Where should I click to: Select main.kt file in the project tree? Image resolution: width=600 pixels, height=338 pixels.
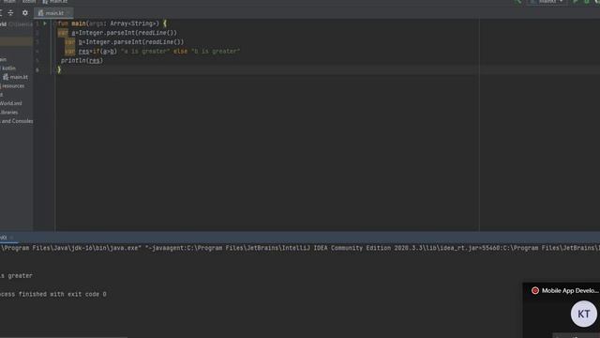pos(15,77)
